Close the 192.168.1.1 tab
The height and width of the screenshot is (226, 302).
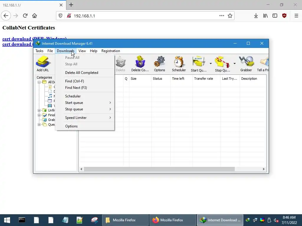point(61,5)
